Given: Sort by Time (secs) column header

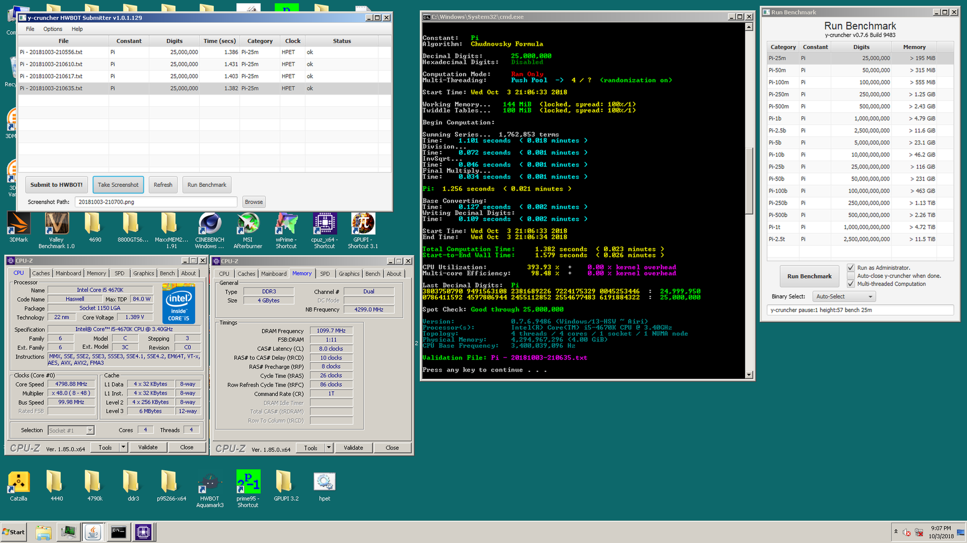Looking at the screenshot, I should click(219, 41).
